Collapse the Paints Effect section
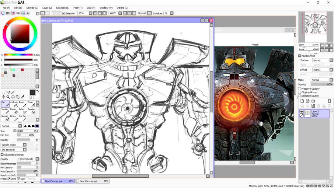The height and width of the screenshot is (188, 334). point(299,56)
